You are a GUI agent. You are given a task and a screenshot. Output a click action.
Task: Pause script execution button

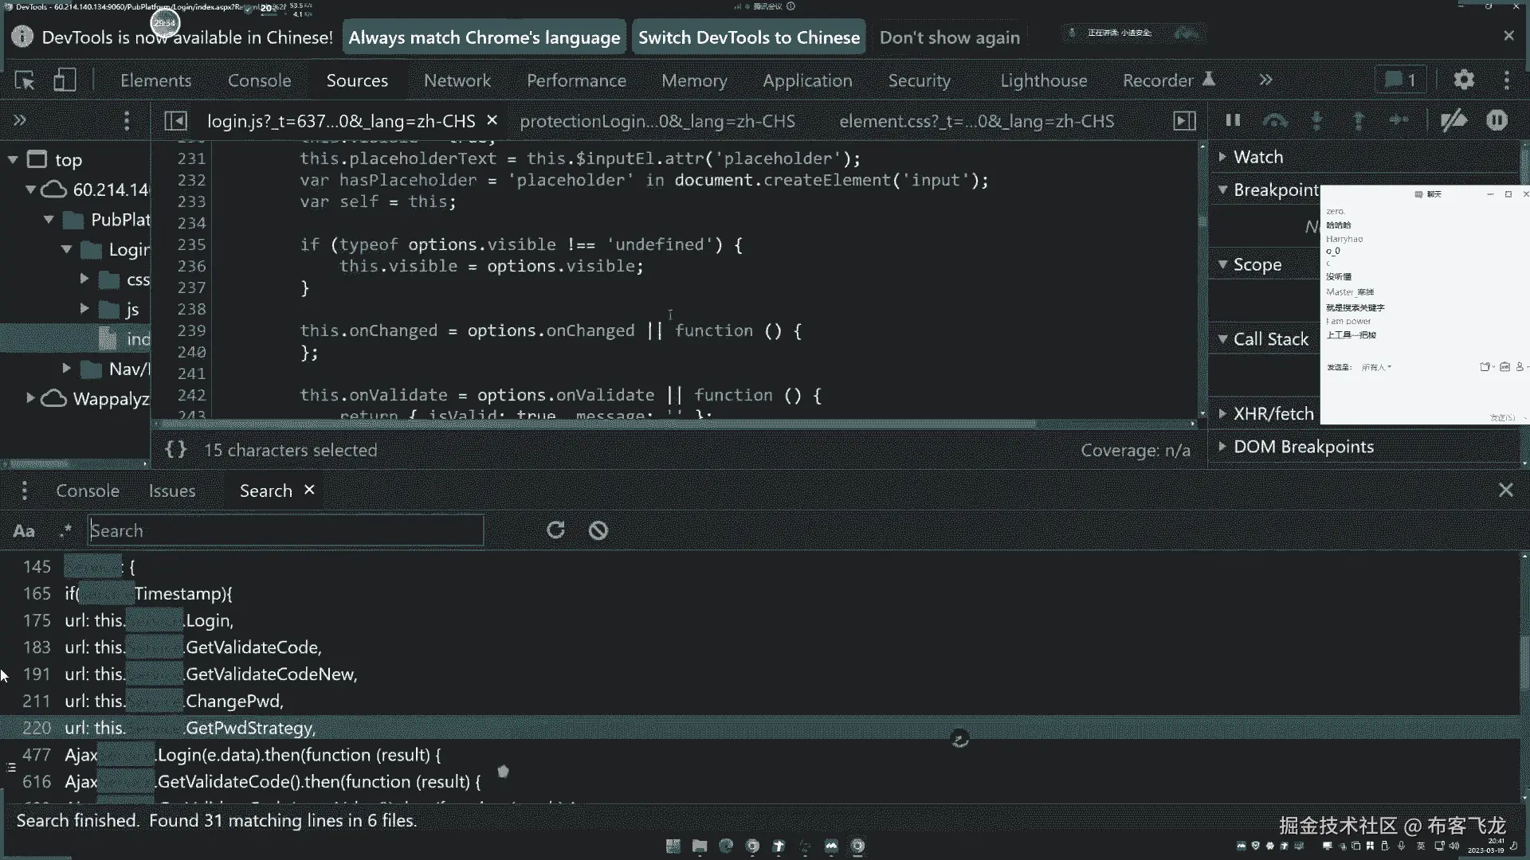point(1233,120)
